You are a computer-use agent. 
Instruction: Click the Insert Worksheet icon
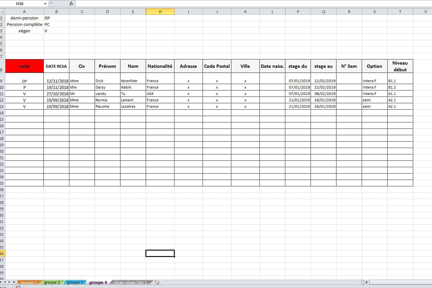[x=157, y=282]
